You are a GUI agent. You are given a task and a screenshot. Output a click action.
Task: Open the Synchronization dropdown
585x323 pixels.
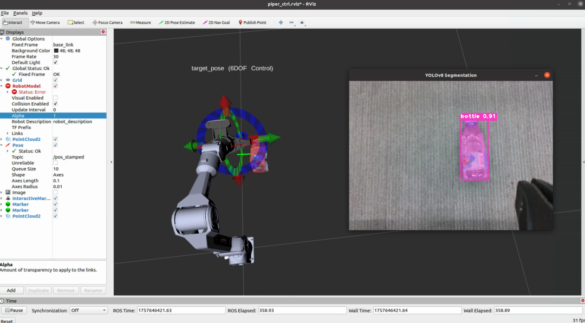pos(88,311)
